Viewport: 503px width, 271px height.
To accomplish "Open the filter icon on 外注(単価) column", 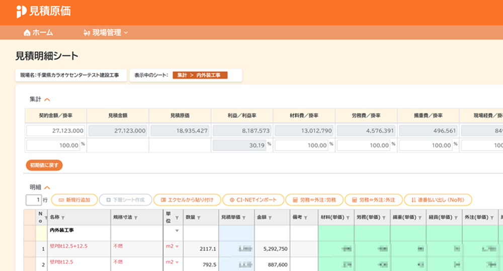I will (x=492, y=218).
